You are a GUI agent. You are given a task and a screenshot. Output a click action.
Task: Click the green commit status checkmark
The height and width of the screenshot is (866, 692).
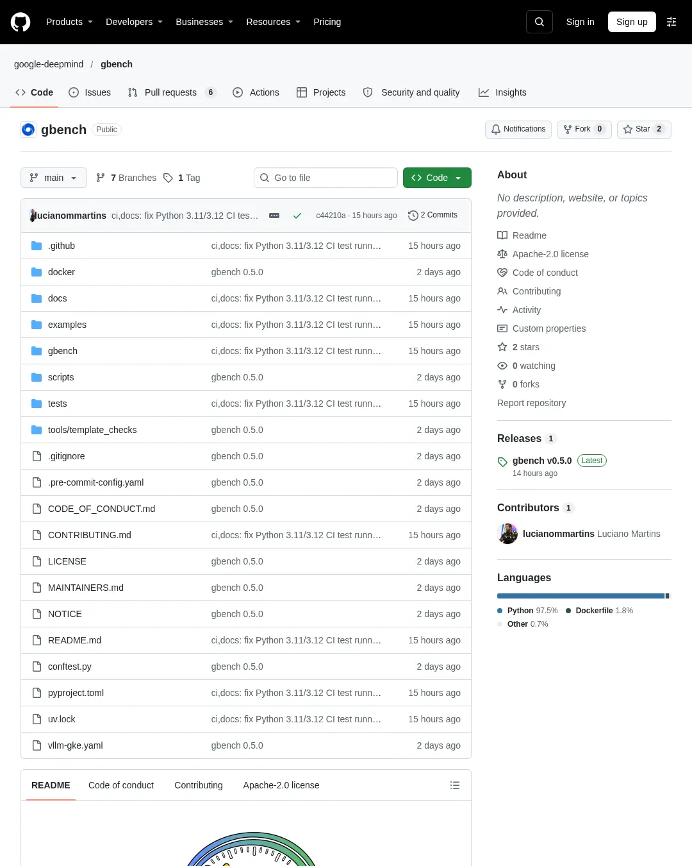pyautogui.click(x=297, y=216)
